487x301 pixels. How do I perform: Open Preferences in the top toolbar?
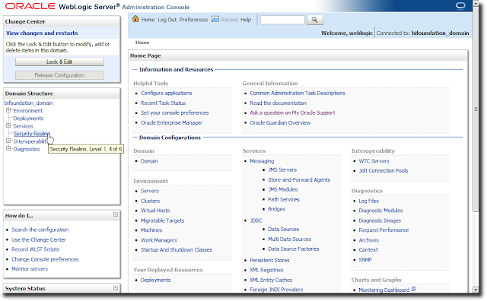pos(193,20)
